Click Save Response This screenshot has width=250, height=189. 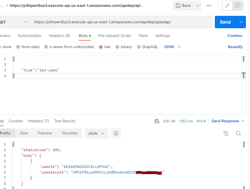point(225,121)
